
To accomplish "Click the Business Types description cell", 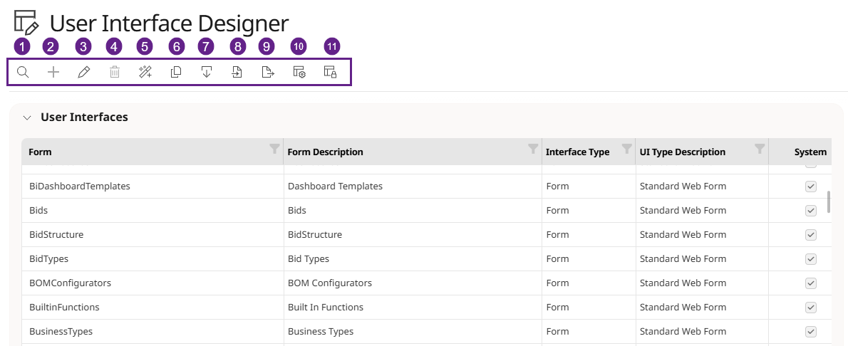I will (413, 331).
